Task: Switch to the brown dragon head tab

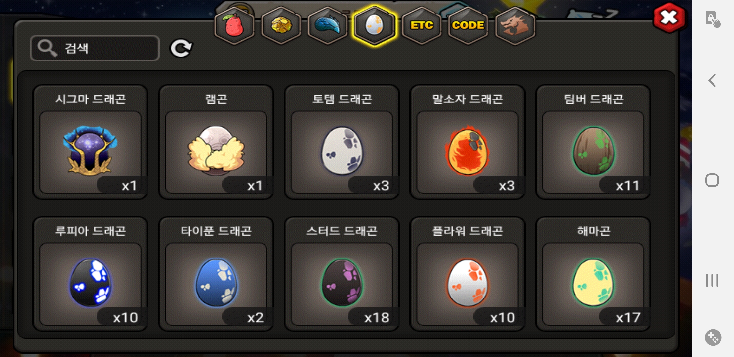Action: coord(515,26)
